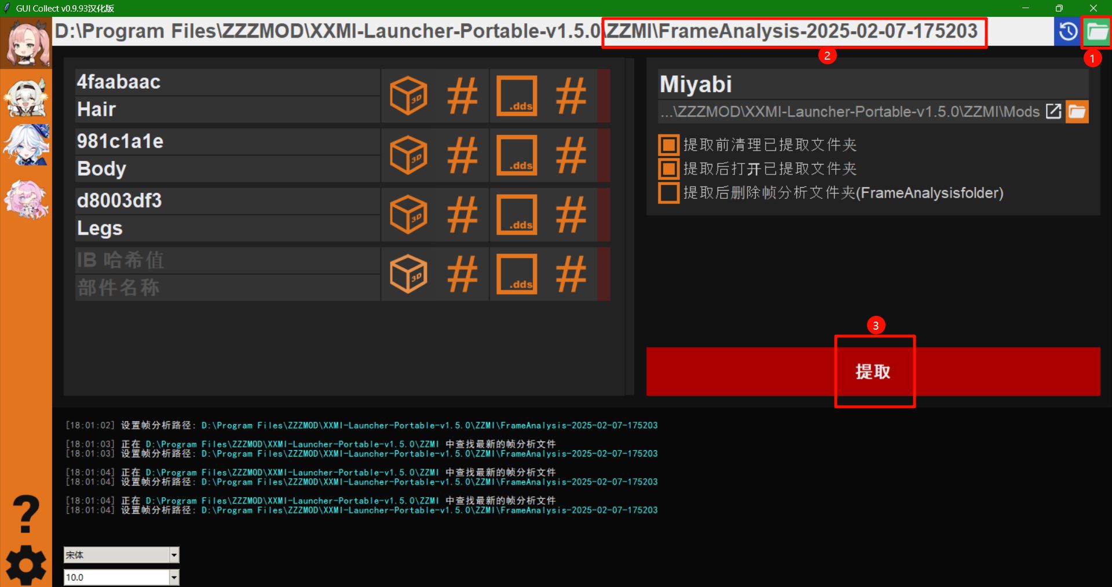Viewport: 1112px width, 587px height.
Task: Open path history with the clock icon
Action: point(1067,31)
